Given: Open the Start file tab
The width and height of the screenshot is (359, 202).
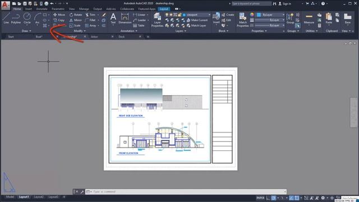Looking at the screenshot, I should click(11, 36).
